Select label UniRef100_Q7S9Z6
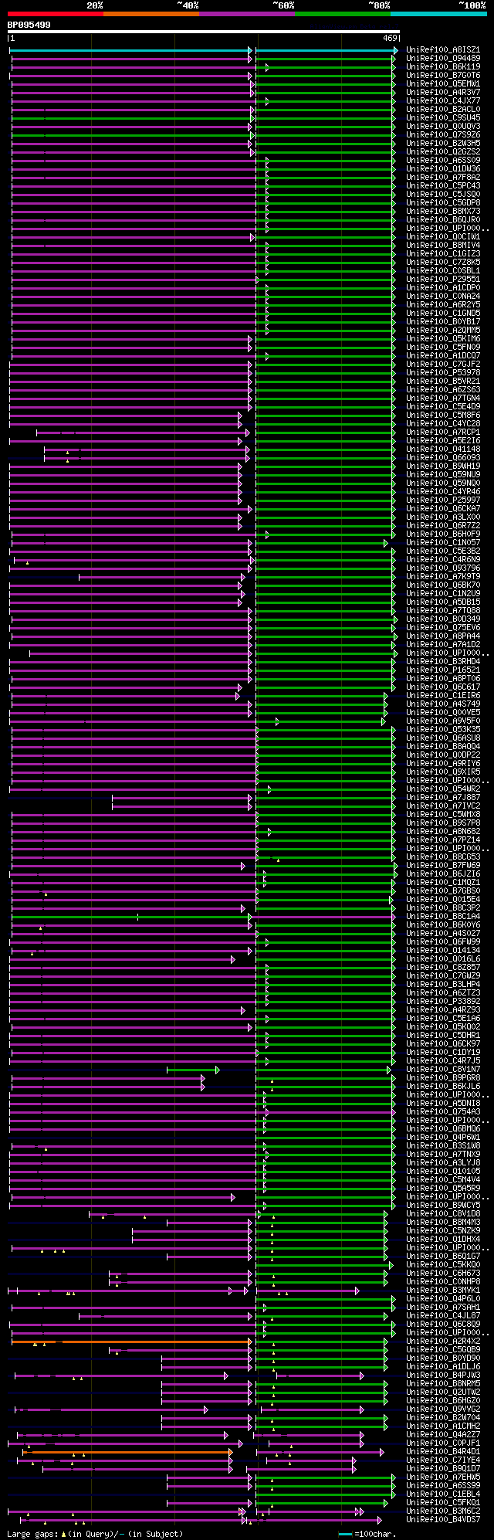 coord(443,134)
